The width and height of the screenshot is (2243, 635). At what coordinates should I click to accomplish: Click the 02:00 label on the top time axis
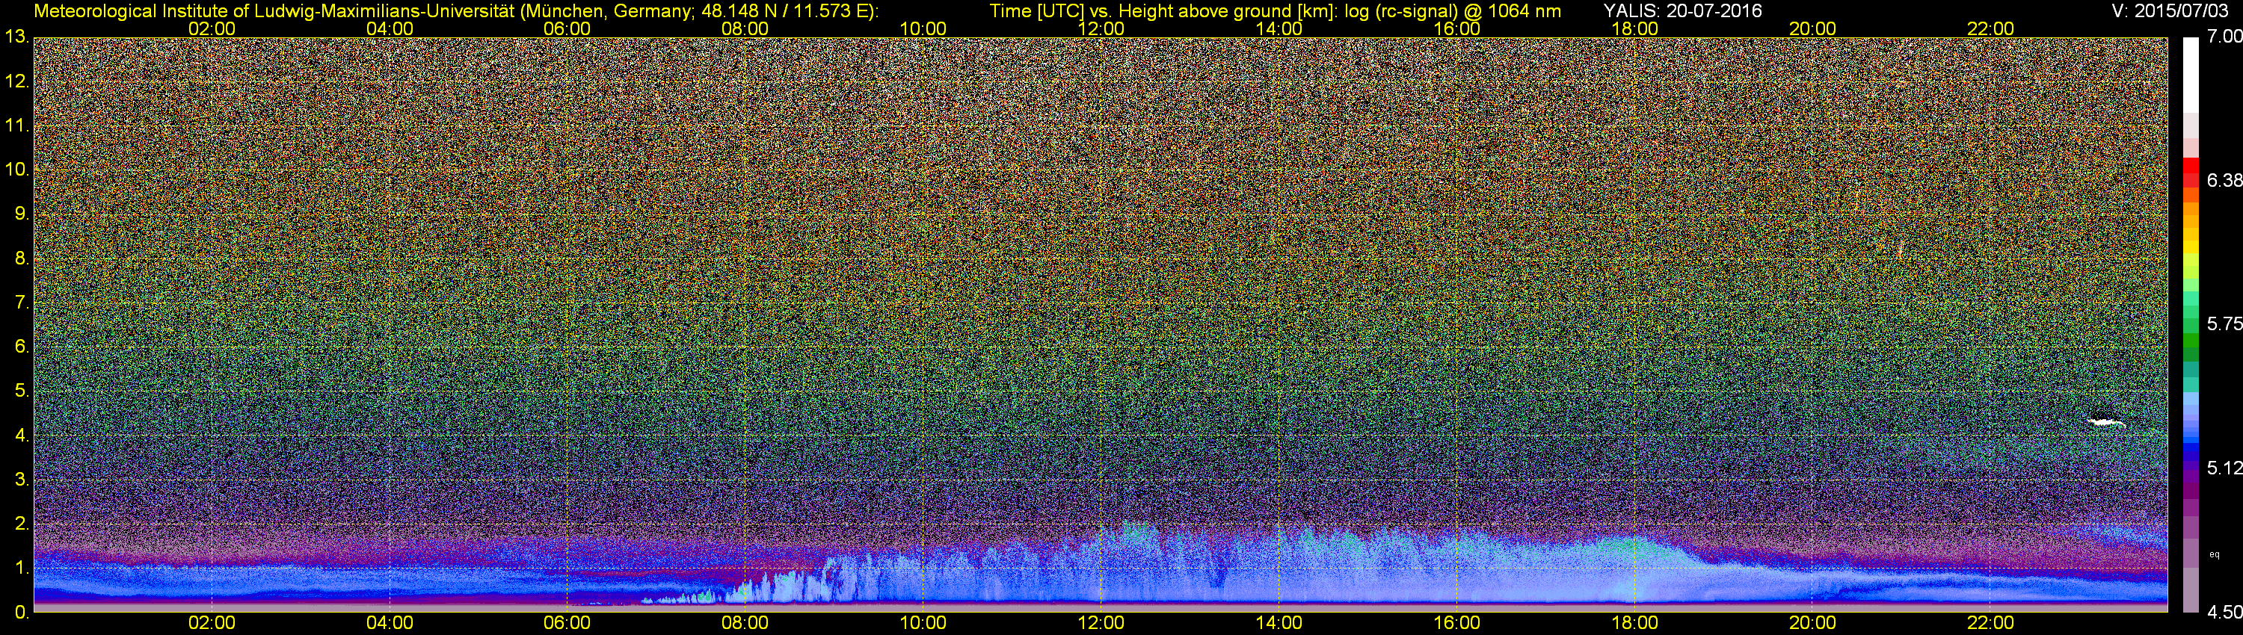coord(212,28)
